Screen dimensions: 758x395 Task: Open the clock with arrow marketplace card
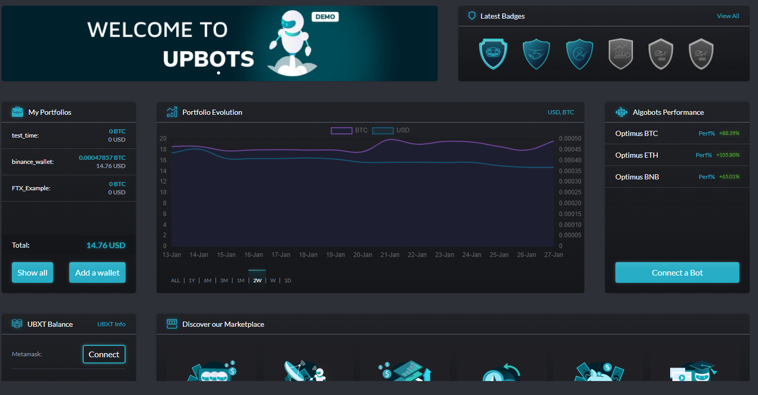click(x=501, y=372)
